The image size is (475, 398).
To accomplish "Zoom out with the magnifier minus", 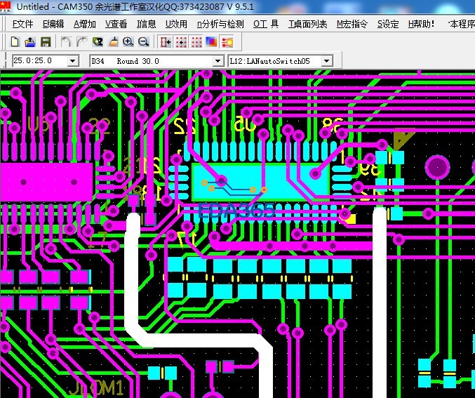I will (144, 42).
